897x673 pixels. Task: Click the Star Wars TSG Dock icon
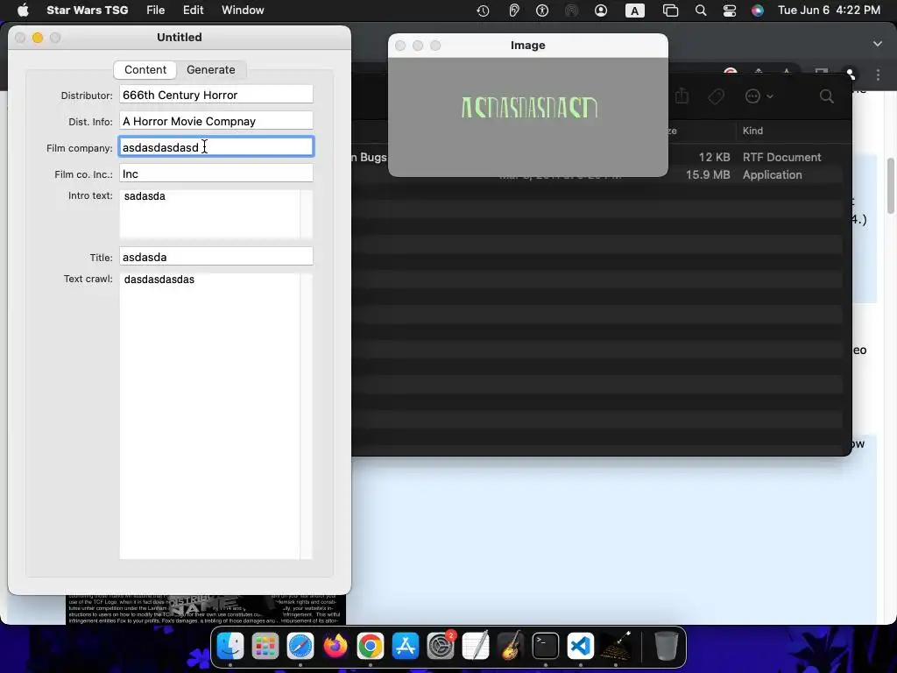(x=616, y=646)
